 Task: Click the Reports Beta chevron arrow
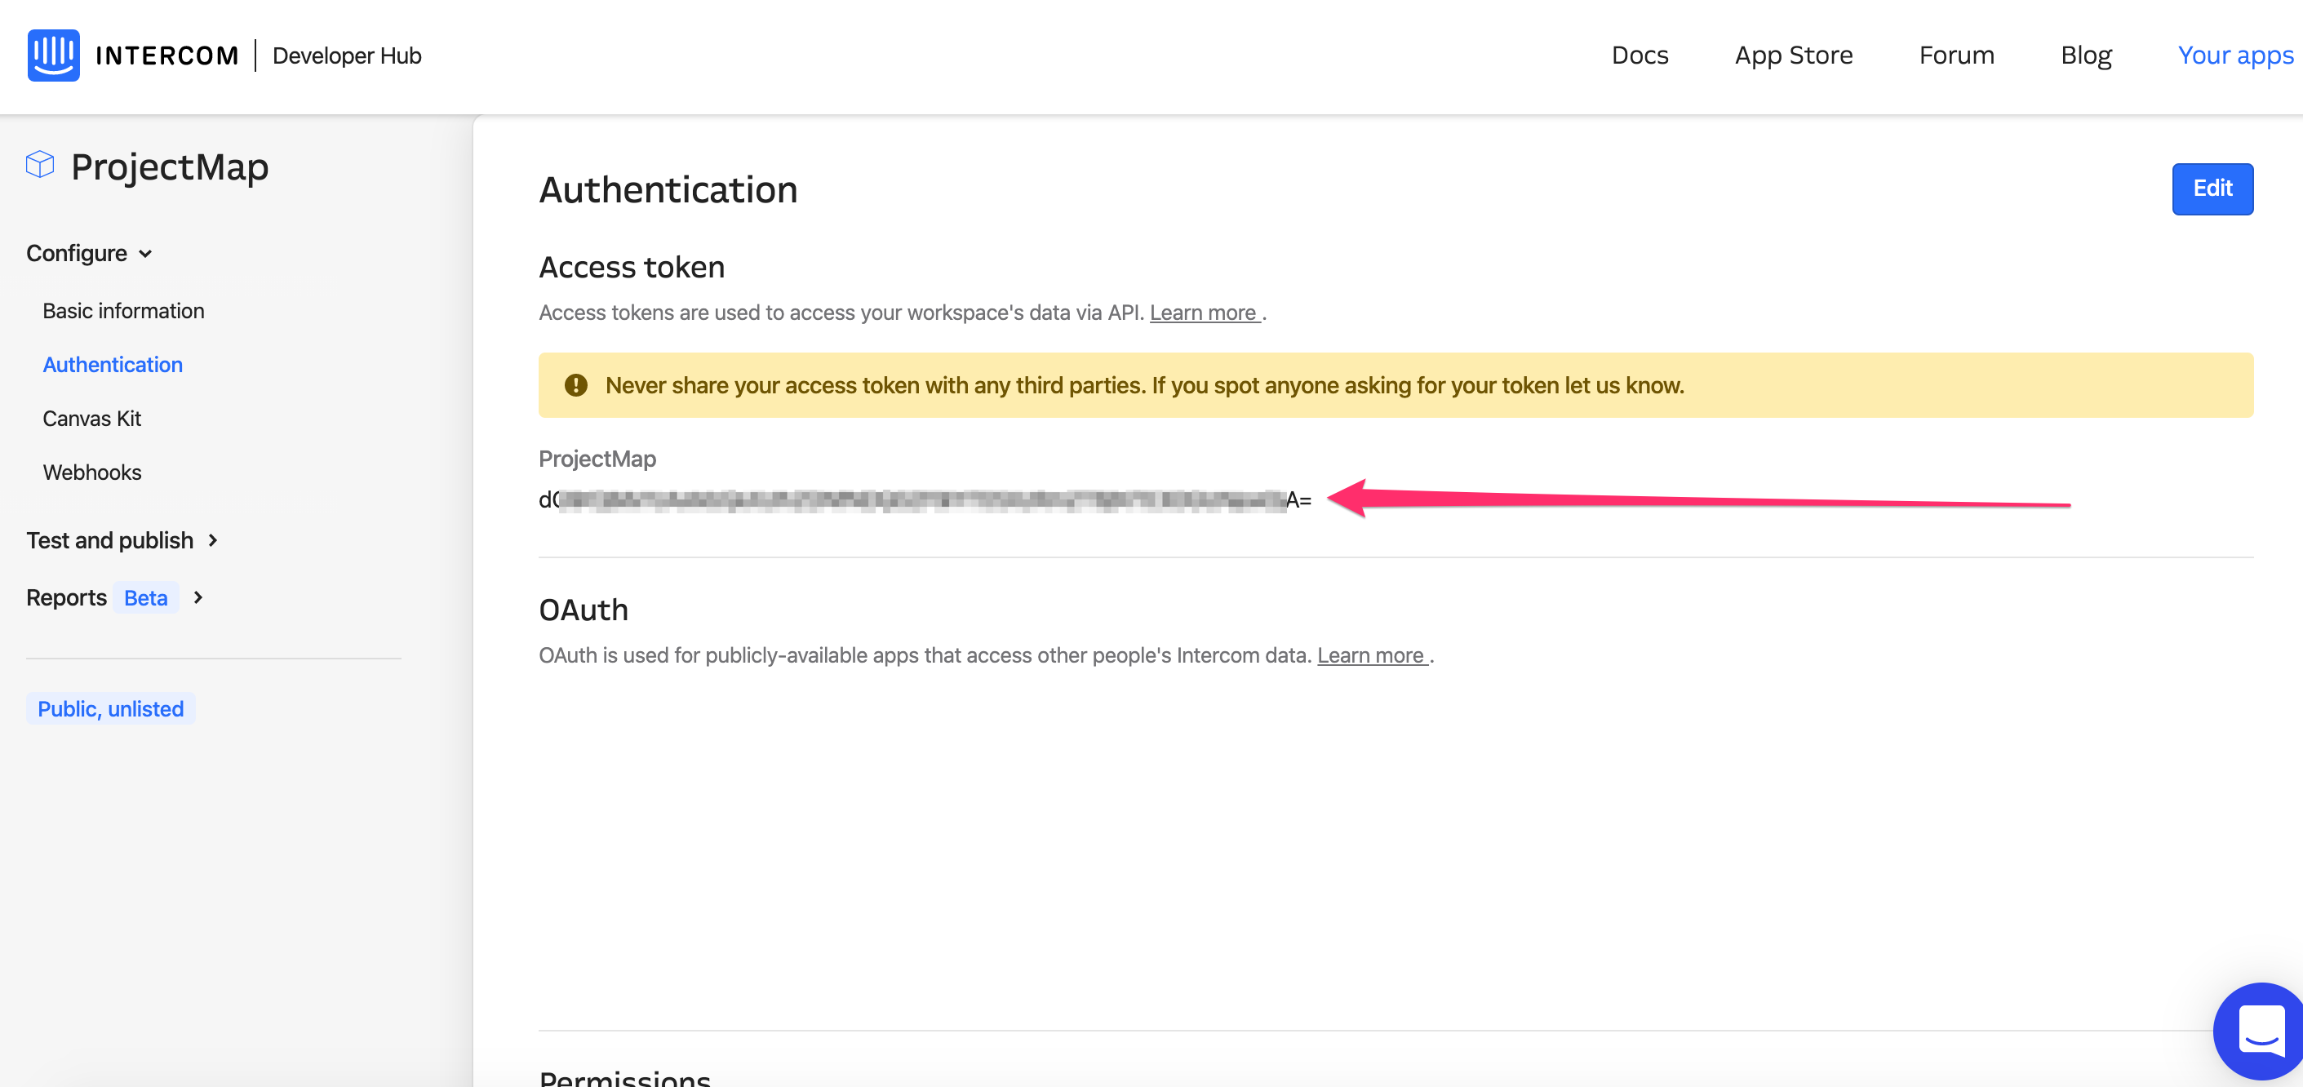coord(202,598)
